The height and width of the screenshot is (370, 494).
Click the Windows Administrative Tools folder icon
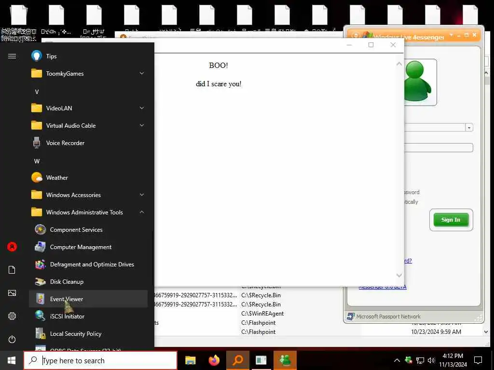[x=37, y=212]
